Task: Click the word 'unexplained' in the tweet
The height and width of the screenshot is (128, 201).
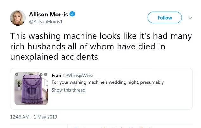Action: coord(34,57)
